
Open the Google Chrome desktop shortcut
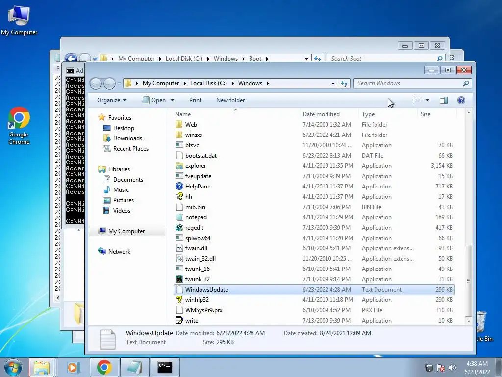(19, 126)
